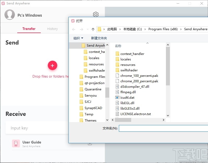Click the User Guide file icon
Image resolution: width=208 pixels, height=163 pixels.
coord(16,143)
